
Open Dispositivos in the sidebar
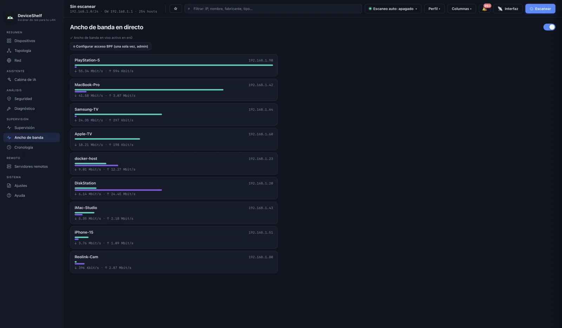[32, 41]
